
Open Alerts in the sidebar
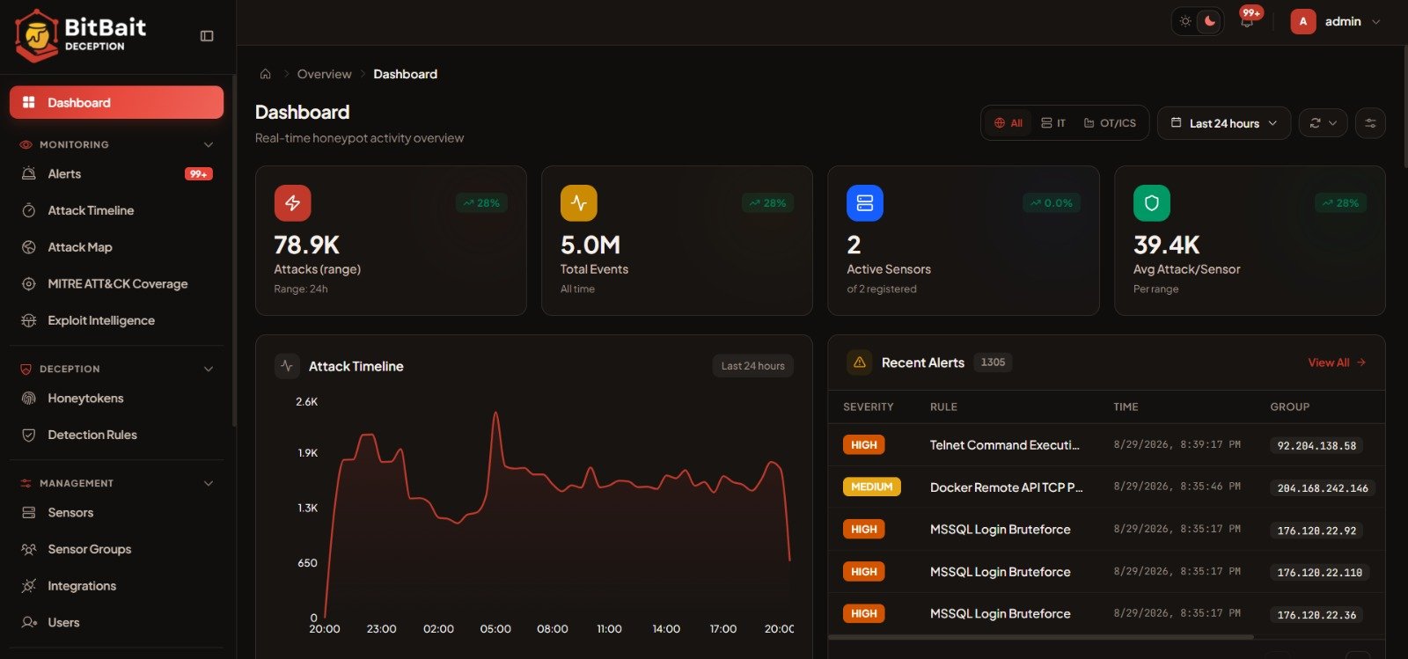coord(116,174)
